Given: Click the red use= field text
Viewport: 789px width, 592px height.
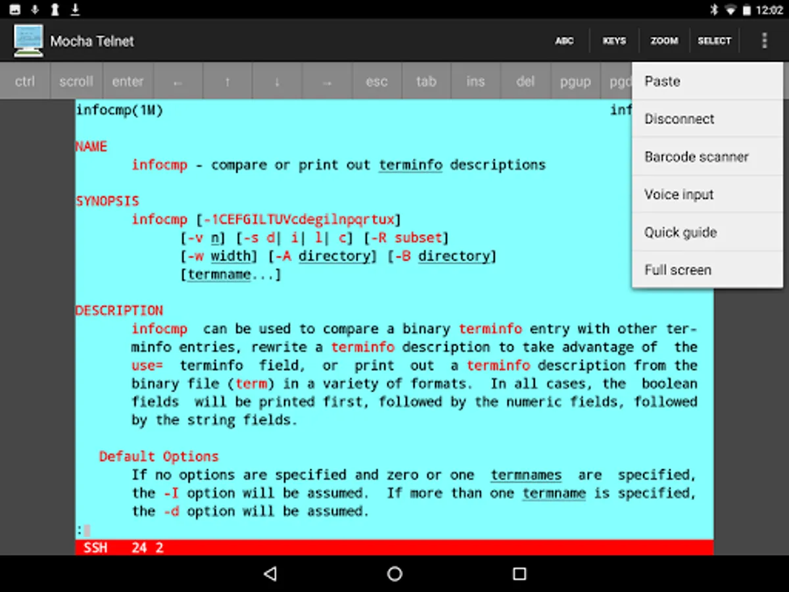Looking at the screenshot, I should (x=147, y=365).
